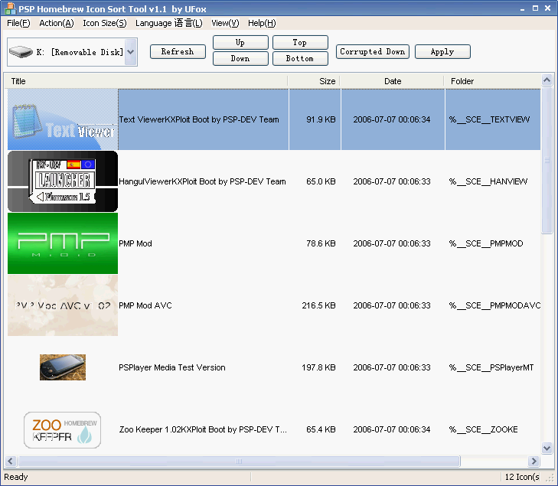This screenshot has height=486, width=558.
Task: Sort by the Title column header
Action: coord(146,81)
